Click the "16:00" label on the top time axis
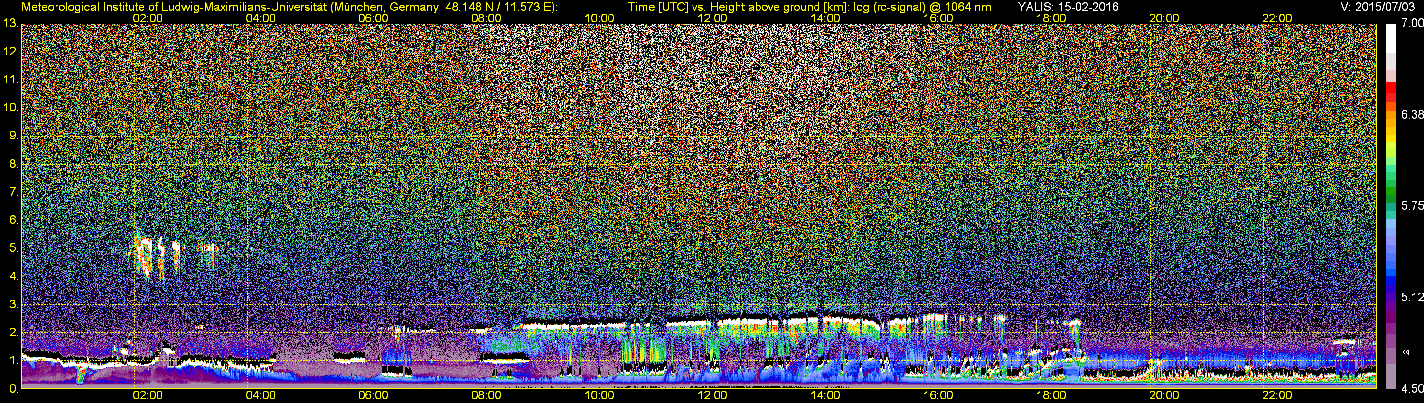This screenshot has width=1424, height=403. tap(938, 18)
